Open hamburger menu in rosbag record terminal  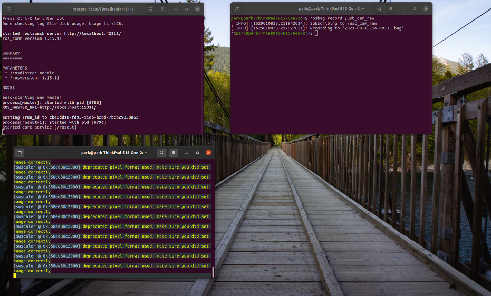391,9
